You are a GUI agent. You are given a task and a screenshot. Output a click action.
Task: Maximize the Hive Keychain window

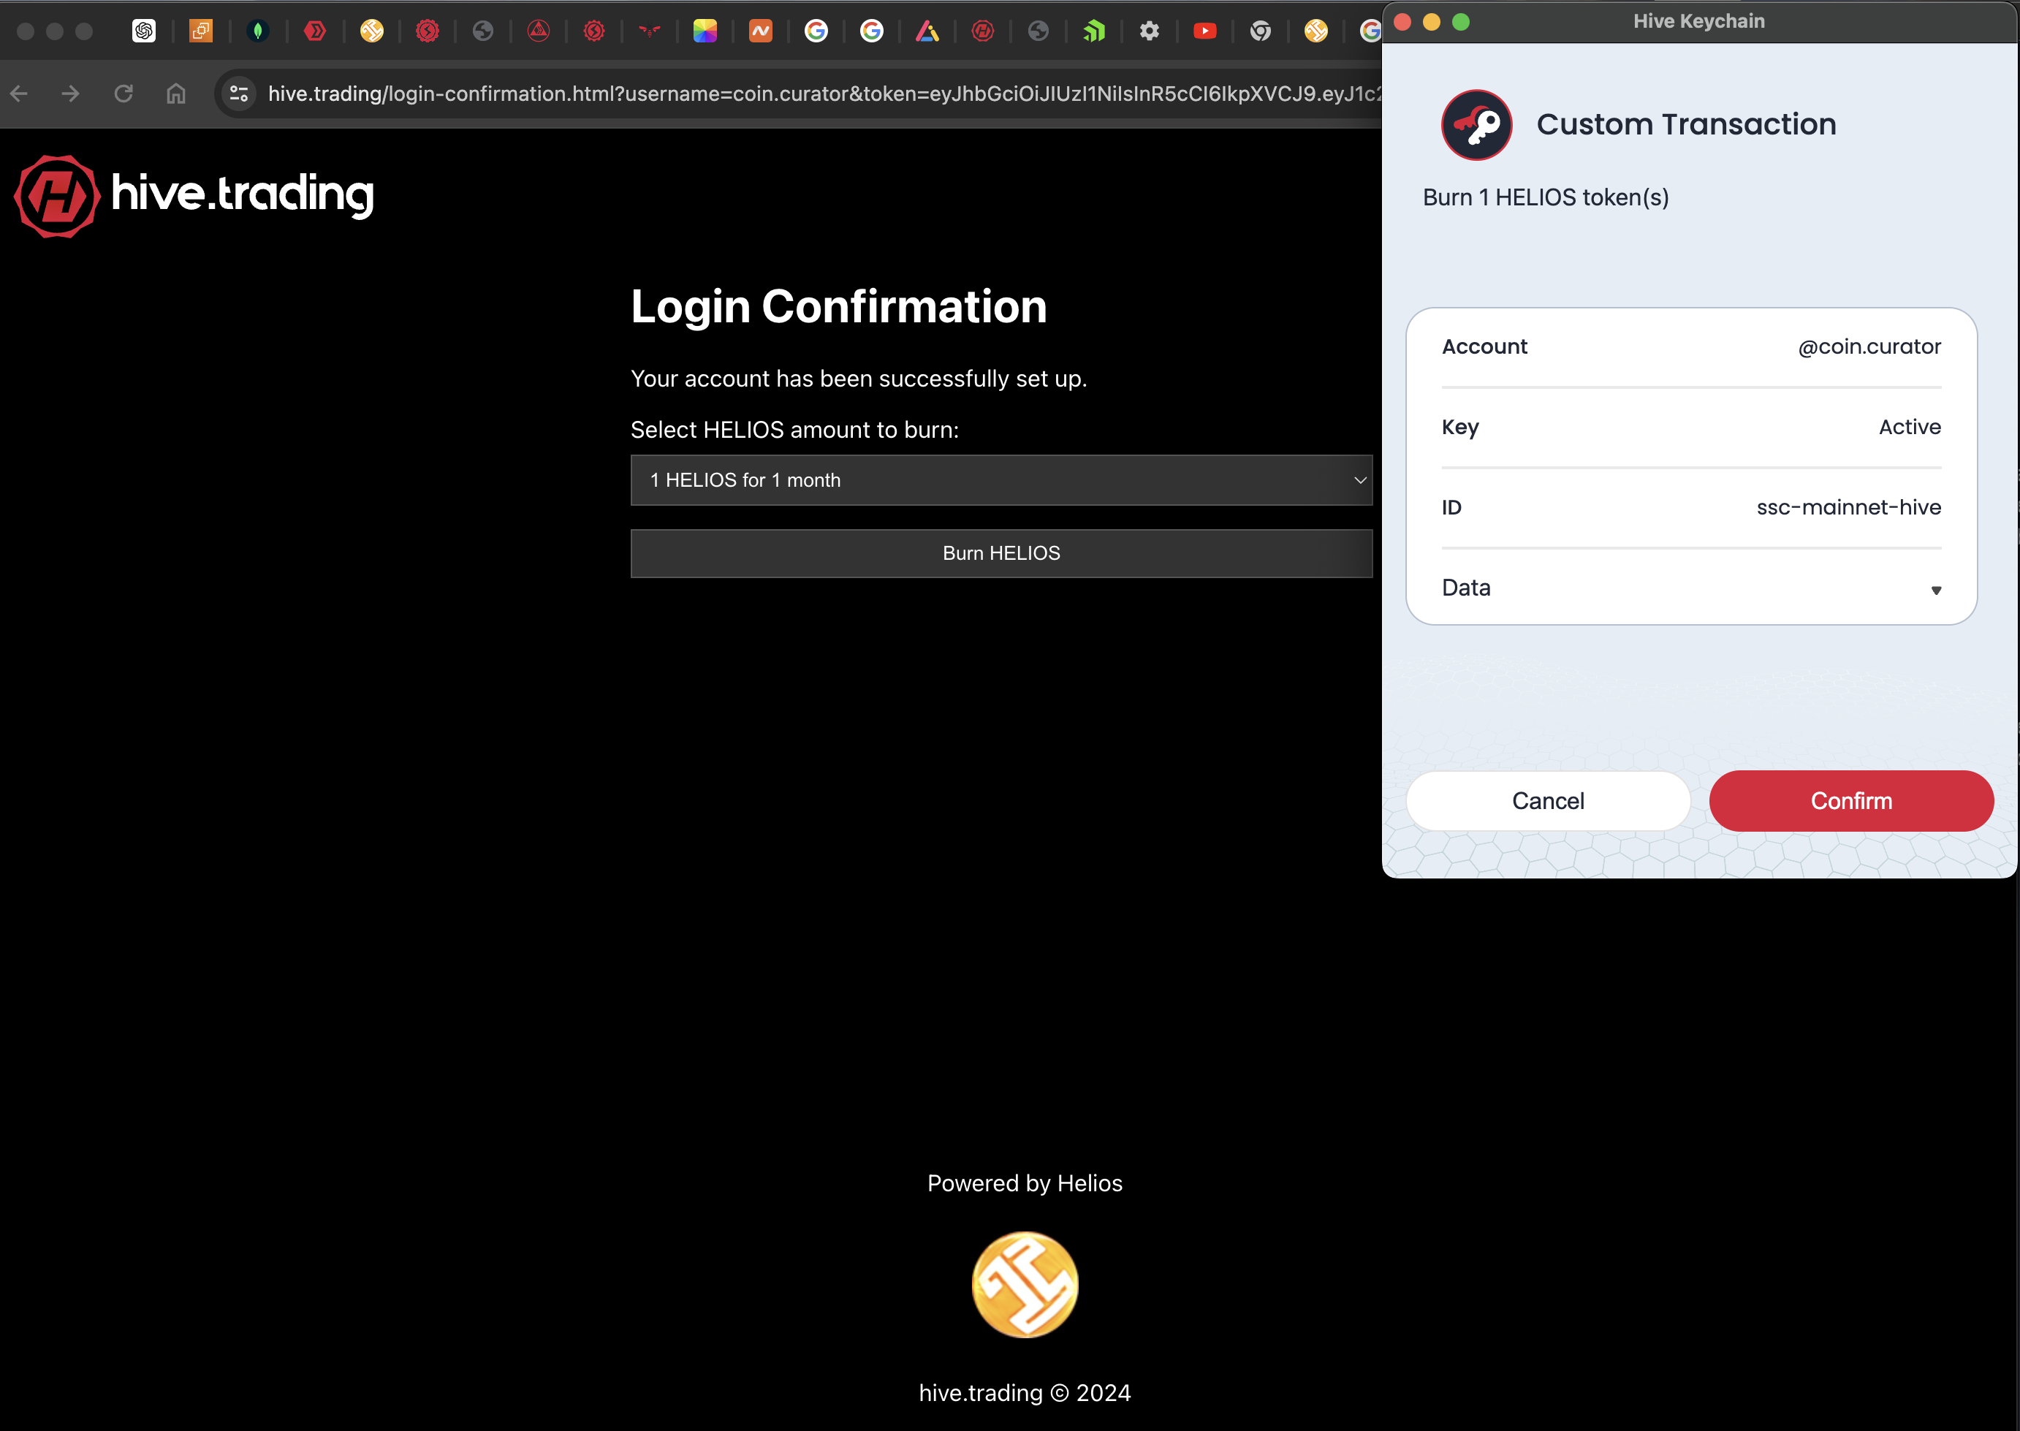(x=1461, y=21)
